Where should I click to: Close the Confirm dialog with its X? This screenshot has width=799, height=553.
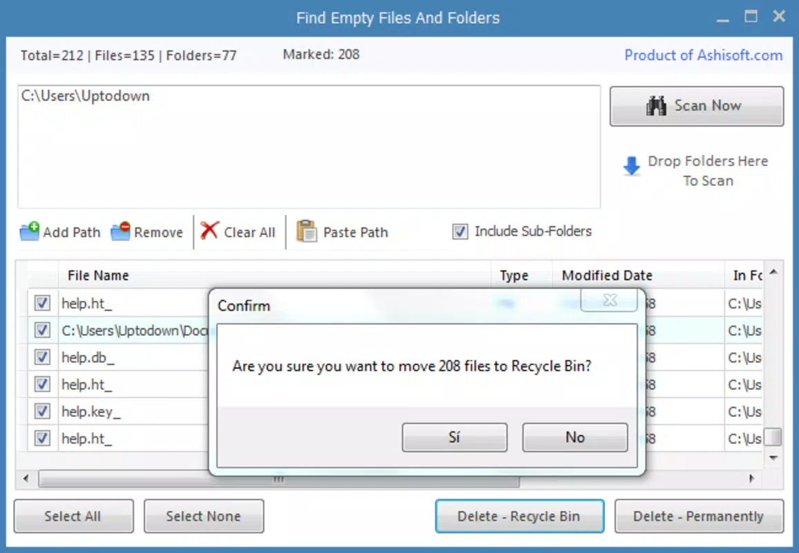tap(610, 300)
